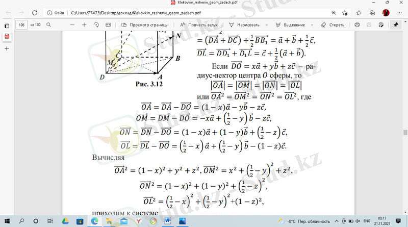Viewport: 408px width, 227px height.
Task: Open Microsoft Store from taskbar
Action: click(80, 221)
